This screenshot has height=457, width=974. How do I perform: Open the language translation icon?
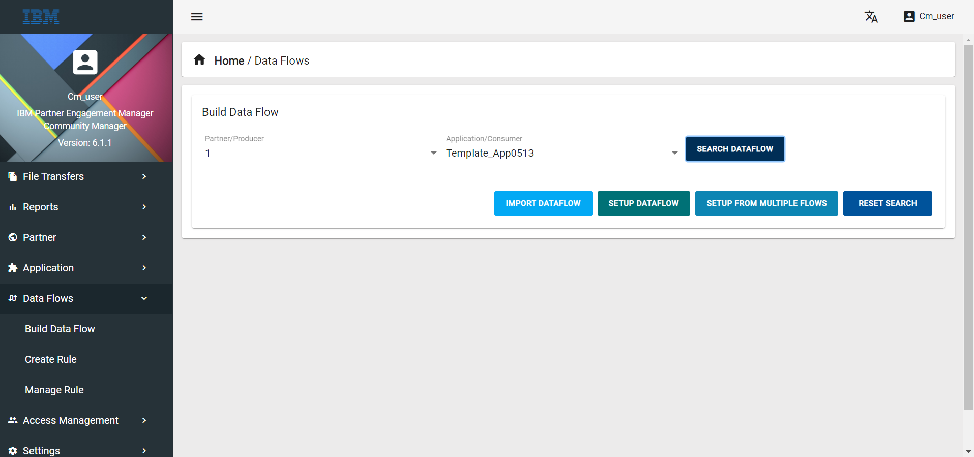click(871, 17)
